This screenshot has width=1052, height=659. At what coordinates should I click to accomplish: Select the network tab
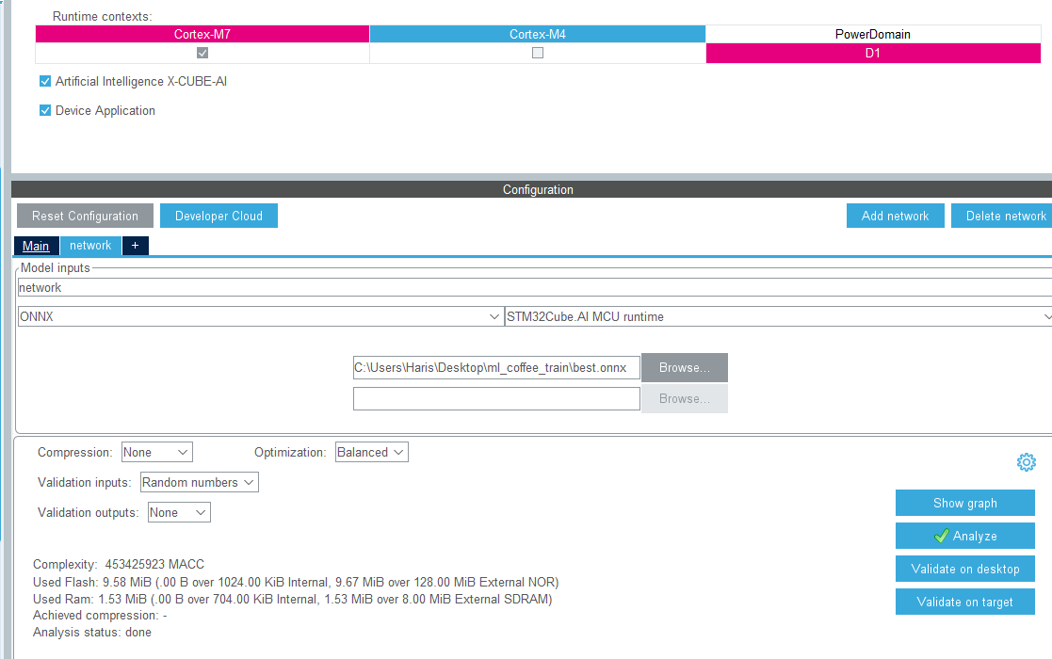pos(89,246)
